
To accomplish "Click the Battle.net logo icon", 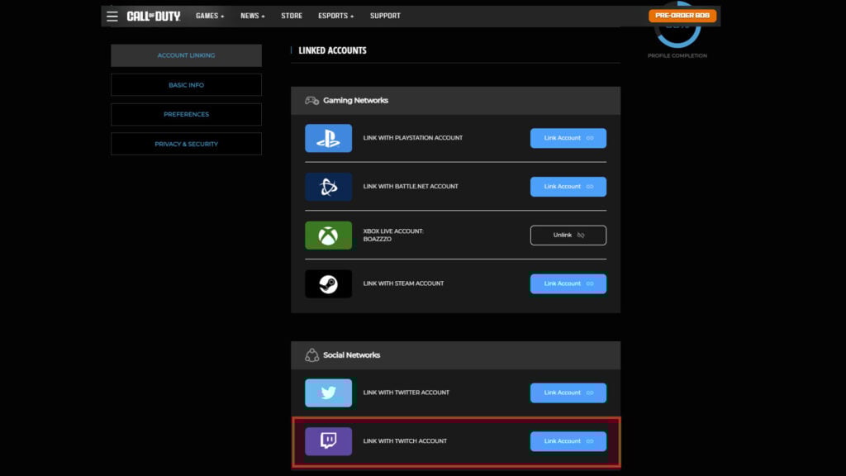I will pos(328,186).
